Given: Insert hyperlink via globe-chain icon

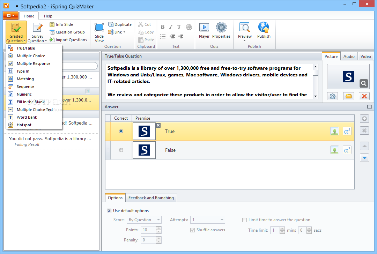Looking at the screenshot, I should (189, 27).
